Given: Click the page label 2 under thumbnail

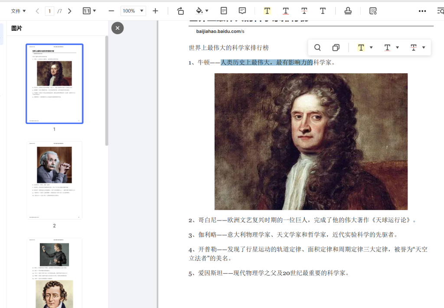Looking at the screenshot, I should (x=54, y=226).
